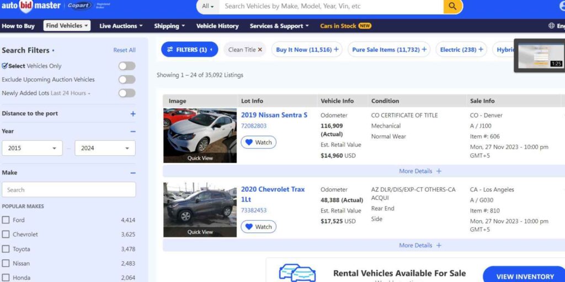Open the picture-in-picture video thumbnail
The image size is (565, 282).
coord(540,56)
